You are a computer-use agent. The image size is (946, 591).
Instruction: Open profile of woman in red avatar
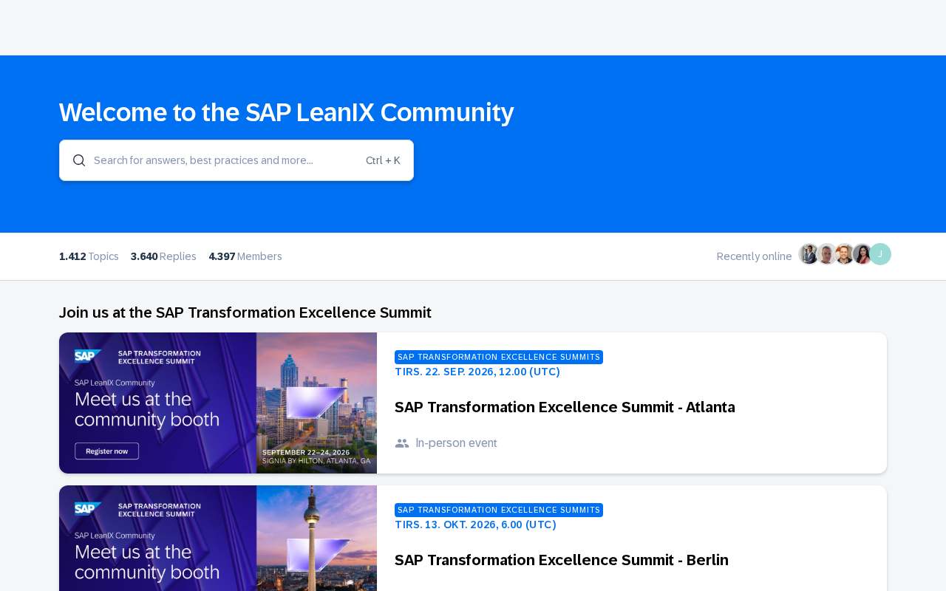pos(862,254)
